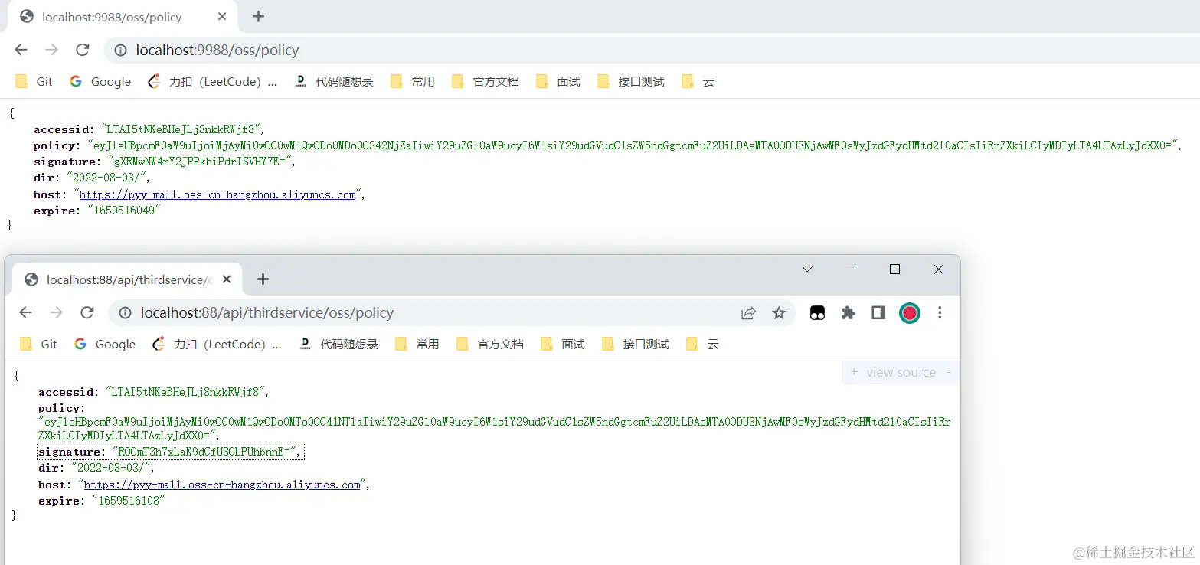The image size is (1200, 565).
Task: Share this page from the address bar
Action: [748, 313]
